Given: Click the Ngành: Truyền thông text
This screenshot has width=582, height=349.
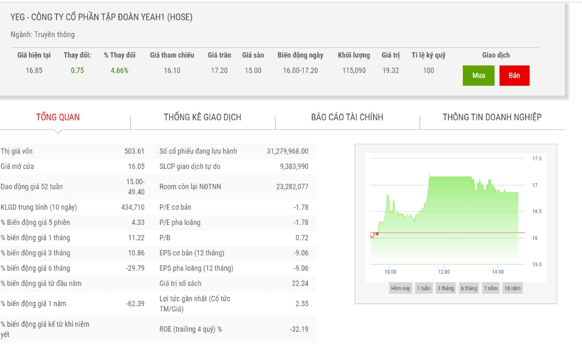Looking at the screenshot, I should click(x=43, y=34).
